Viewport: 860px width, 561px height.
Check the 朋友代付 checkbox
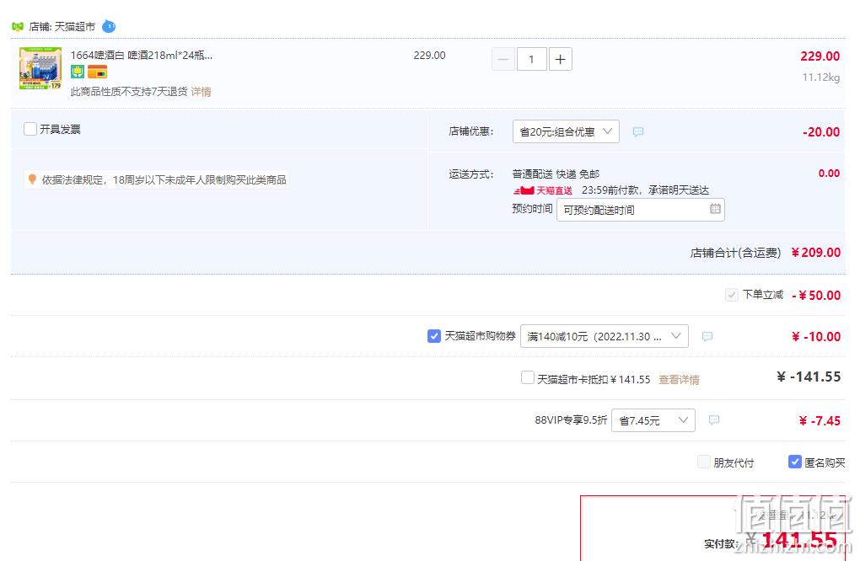pyautogui.click(x=704, y=462)
